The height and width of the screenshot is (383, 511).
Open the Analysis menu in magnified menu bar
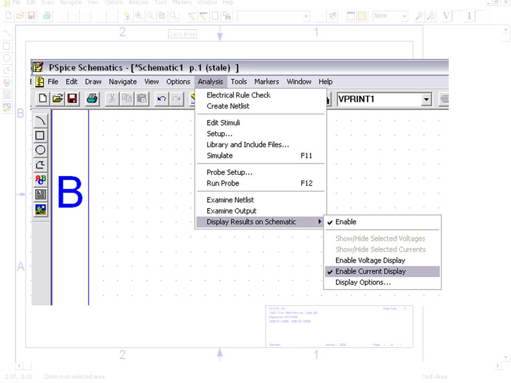(x=211, y=82)
